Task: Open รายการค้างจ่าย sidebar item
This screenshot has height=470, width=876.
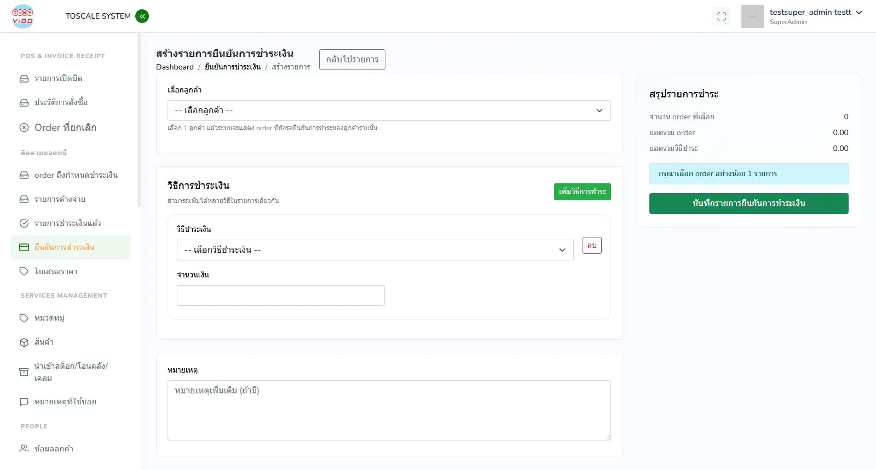Action: pyautogui.click(x=60, y=199)
